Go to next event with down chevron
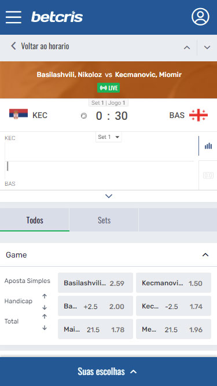The height and width of the screenshot is (386, 217). [x=207, y=47]
